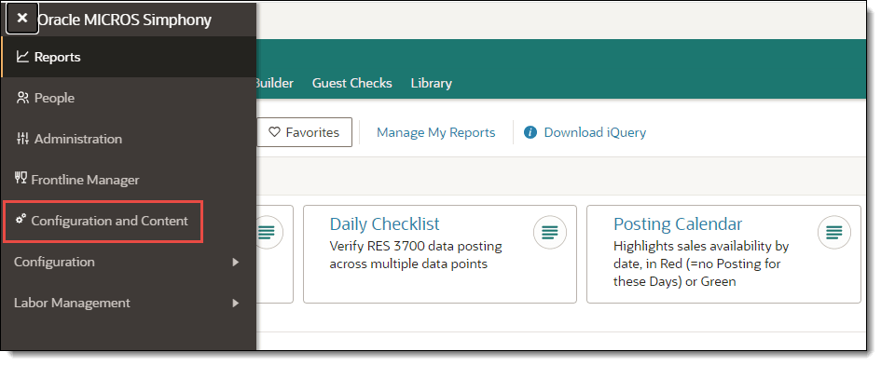
Task: Click the Oracle MICROS Simphony title
Action: (x=124, y=20)
